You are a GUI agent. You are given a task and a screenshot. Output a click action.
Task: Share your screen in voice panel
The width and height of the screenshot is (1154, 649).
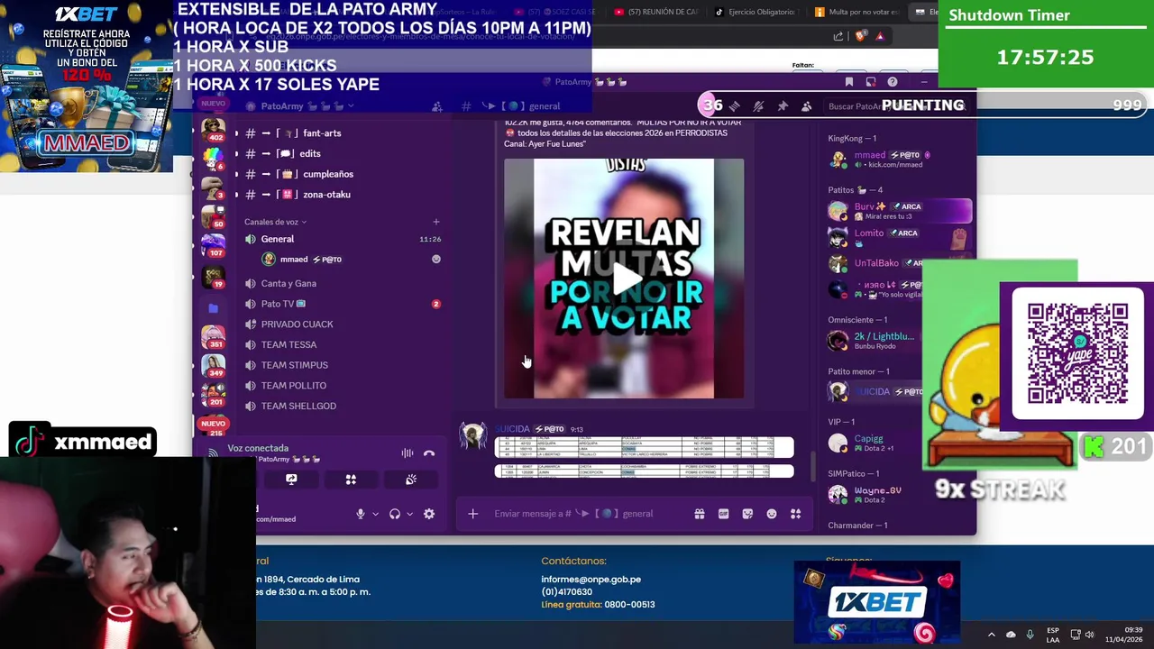point(291,480)
